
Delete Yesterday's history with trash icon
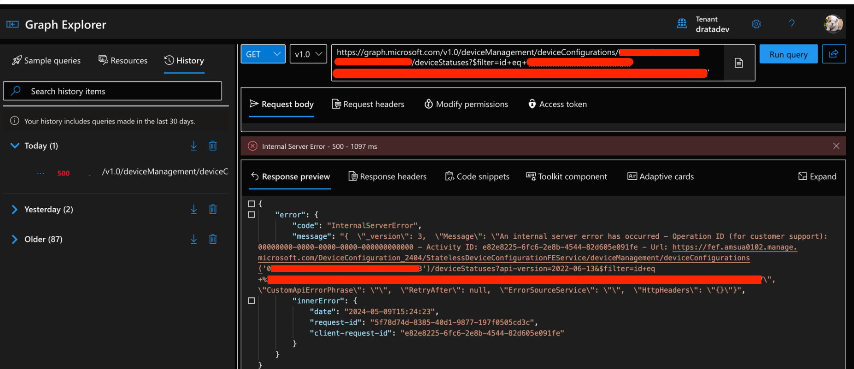(213, 210)
